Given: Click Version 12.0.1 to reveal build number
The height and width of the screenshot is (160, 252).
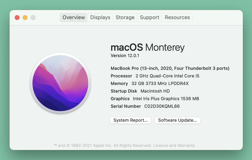Looking at the screenshot, I should coord(125,56).
